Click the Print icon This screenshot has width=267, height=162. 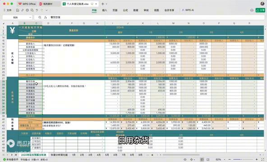[27, 10]
